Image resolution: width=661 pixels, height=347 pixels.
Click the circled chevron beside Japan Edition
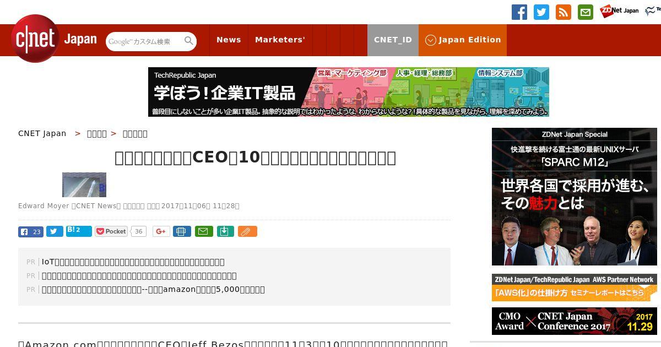[431, 40]
